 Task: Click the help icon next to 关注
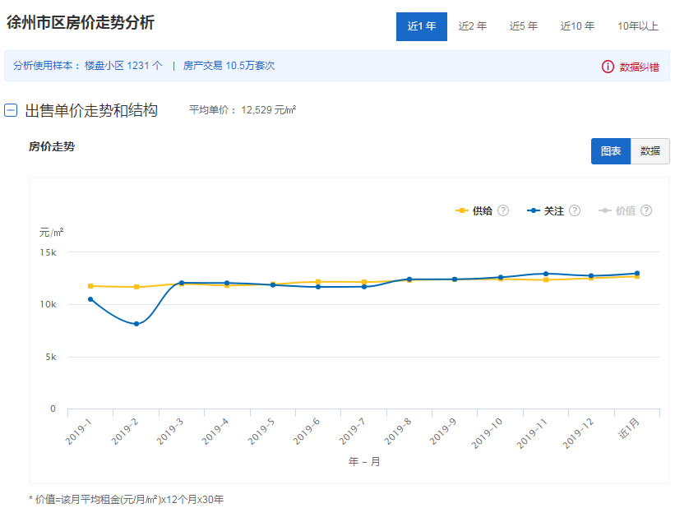pyautogui.click(x=575, y=210)
